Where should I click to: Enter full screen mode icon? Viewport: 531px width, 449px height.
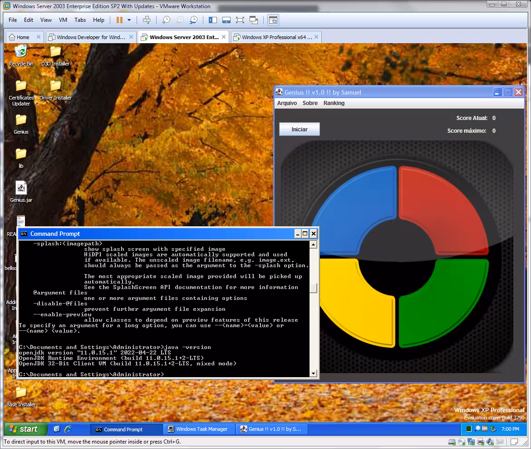point(240,20)
